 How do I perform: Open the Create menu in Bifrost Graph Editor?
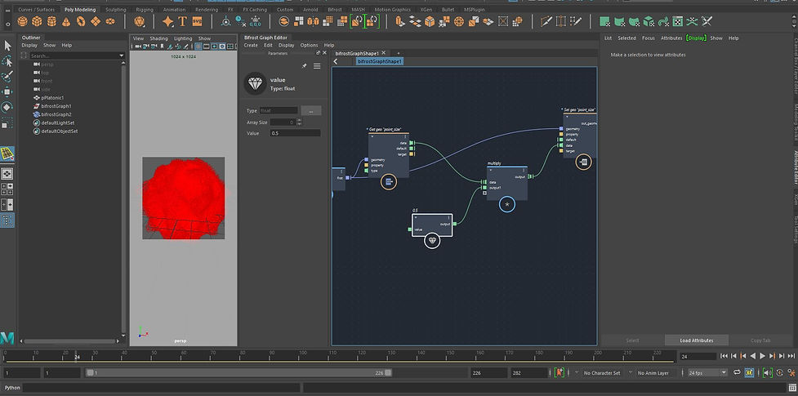click(x=251, y=45)
